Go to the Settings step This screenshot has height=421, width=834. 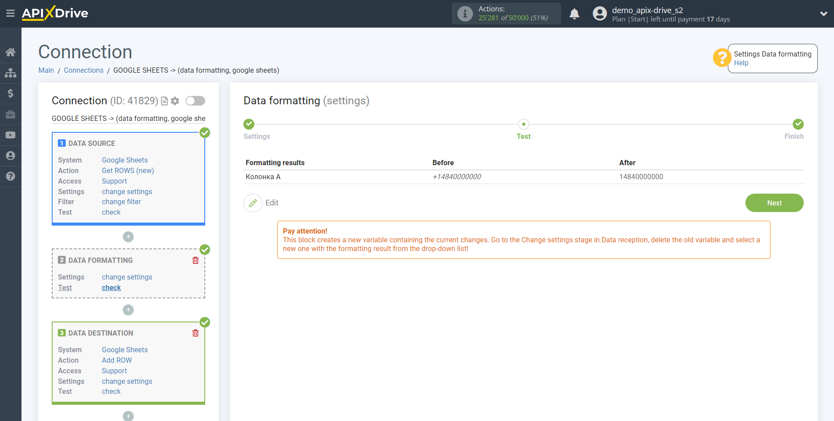[x=249, y=124]
